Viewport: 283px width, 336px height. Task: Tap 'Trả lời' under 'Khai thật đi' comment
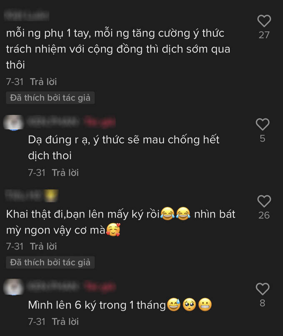[x=43, y=246]
